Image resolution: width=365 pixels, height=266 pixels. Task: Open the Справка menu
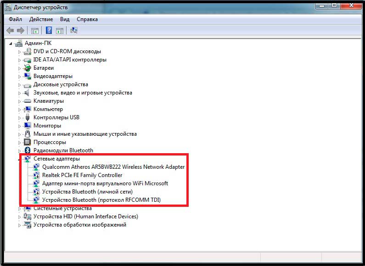coord(87,19)
